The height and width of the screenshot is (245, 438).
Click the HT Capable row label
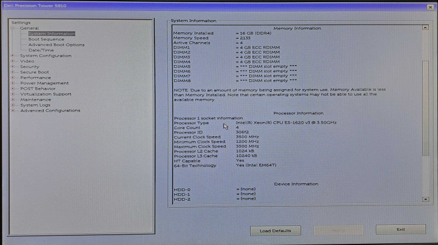point(187,161)
